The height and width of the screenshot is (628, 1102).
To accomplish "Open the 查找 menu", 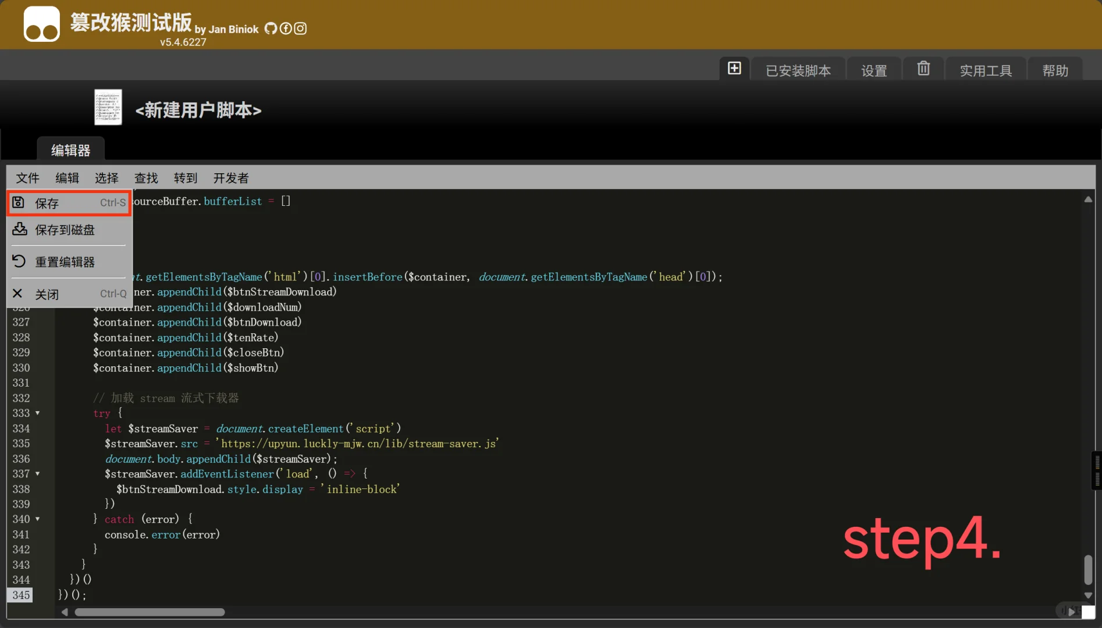I will point(146,178).
